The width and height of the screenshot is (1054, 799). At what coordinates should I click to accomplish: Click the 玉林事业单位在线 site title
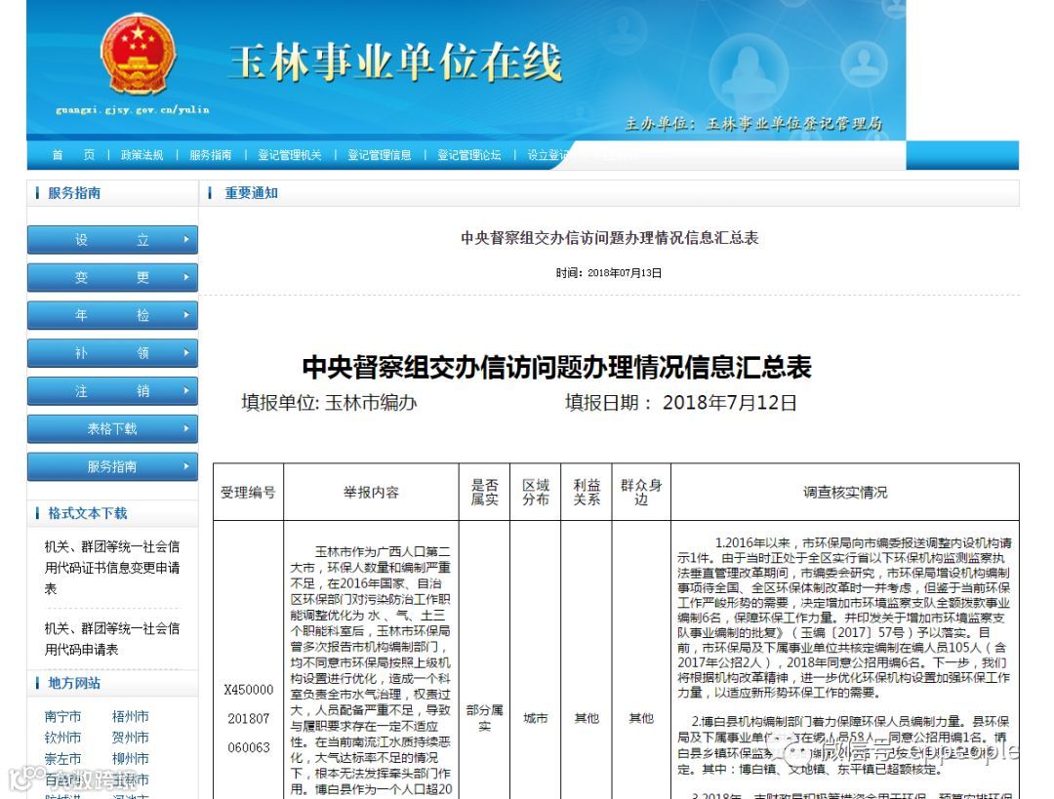395,62
